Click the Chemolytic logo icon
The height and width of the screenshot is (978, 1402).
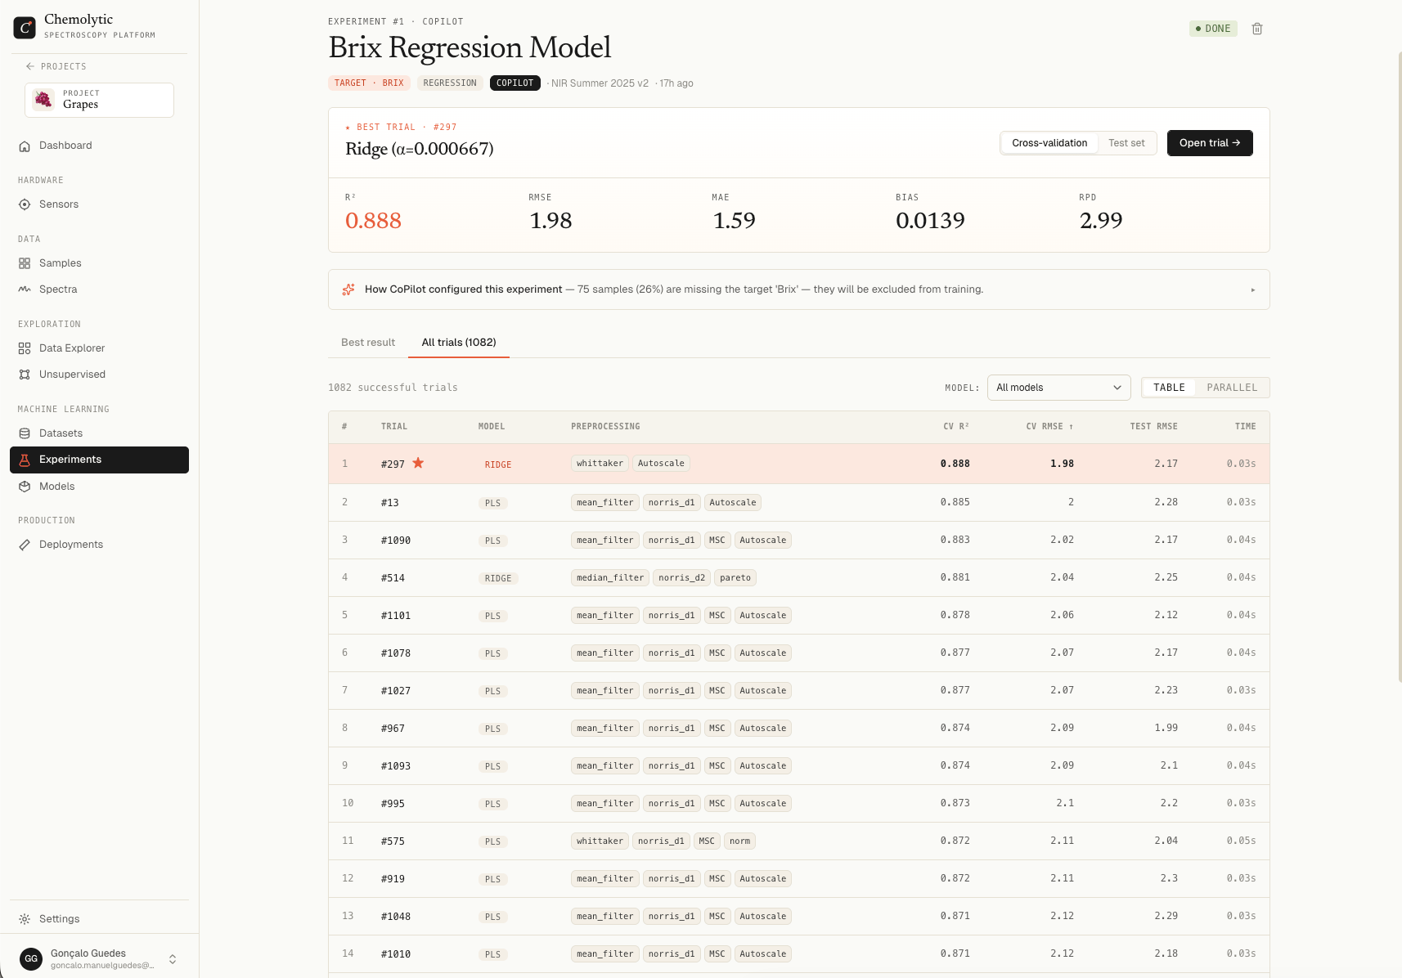click(x=25, y=28)
